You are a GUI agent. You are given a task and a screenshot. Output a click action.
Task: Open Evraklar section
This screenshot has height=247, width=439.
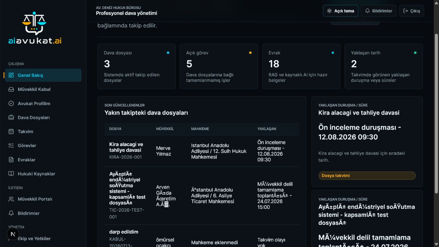click(x=43, y=160)
